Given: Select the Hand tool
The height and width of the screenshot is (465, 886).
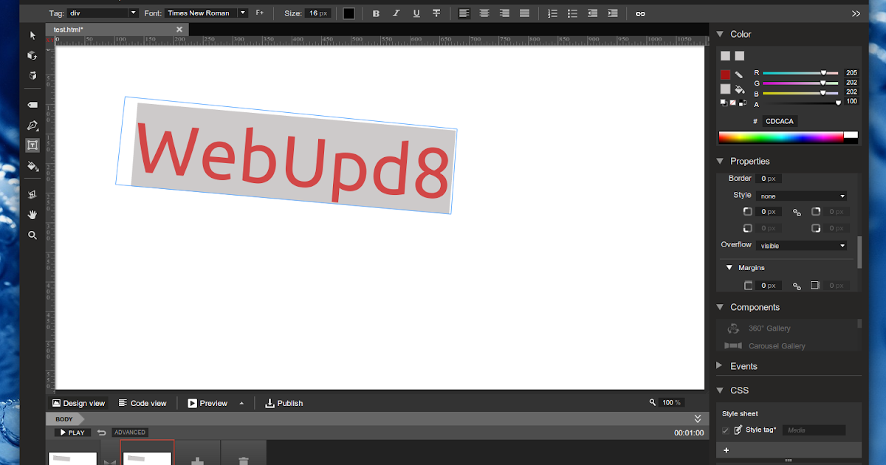Looking at the screenshot, I should click(x=32, y=215).
